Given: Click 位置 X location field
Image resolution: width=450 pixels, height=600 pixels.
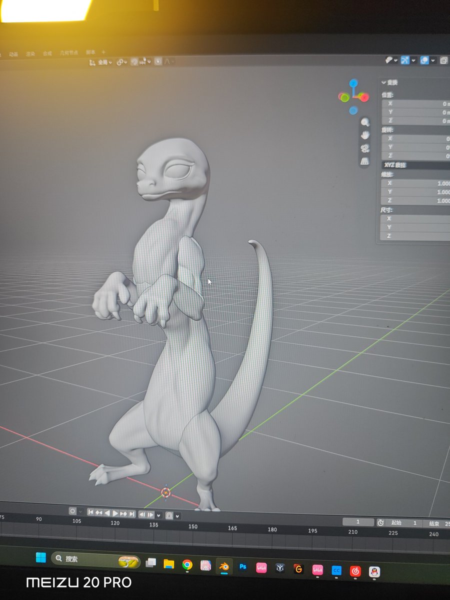Looking at the screenshot, I should pyautogui.click(x=416, y=103).
